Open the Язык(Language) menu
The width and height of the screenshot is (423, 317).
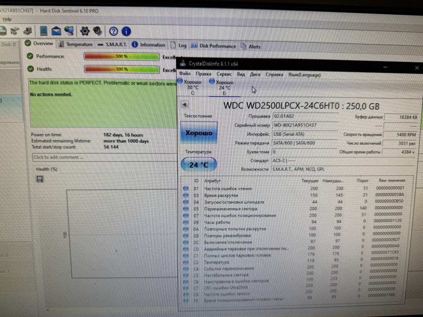(304, 75)
